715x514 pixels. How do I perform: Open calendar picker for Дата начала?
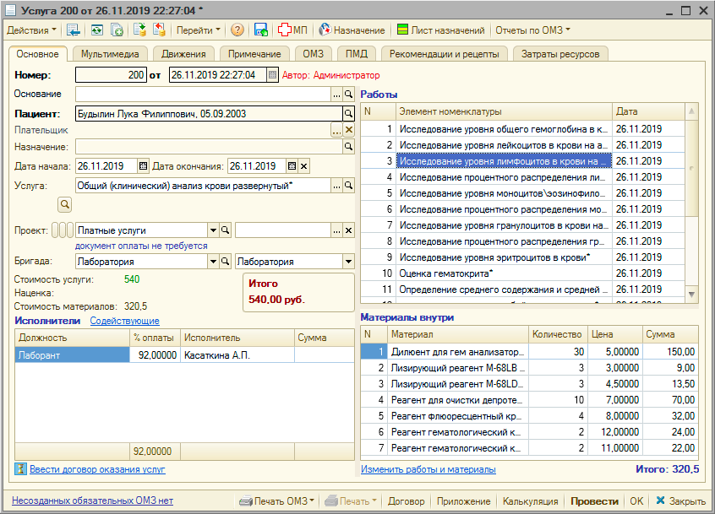point(143,166)
